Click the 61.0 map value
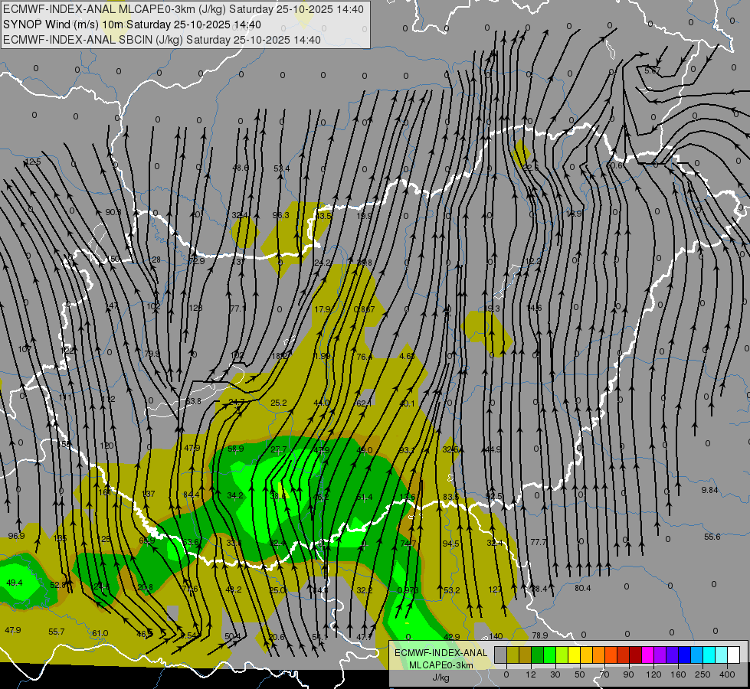 coord(100,633)
